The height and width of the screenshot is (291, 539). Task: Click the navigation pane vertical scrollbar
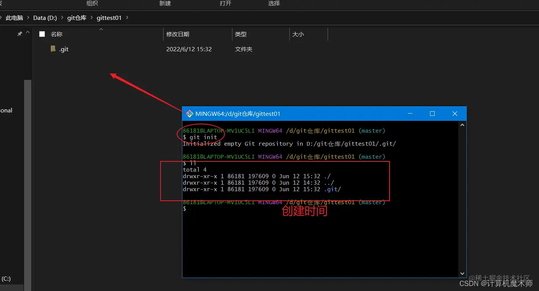pos(28,185)
